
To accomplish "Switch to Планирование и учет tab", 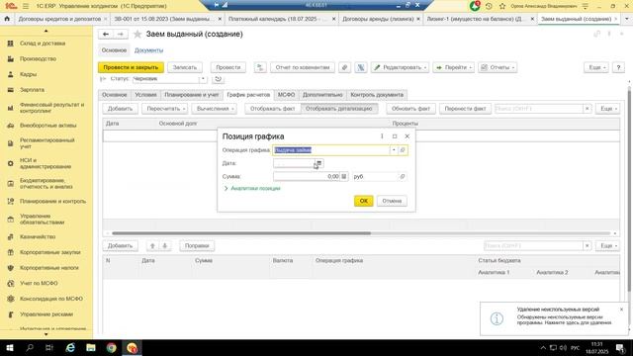I will tap(191, 95).
